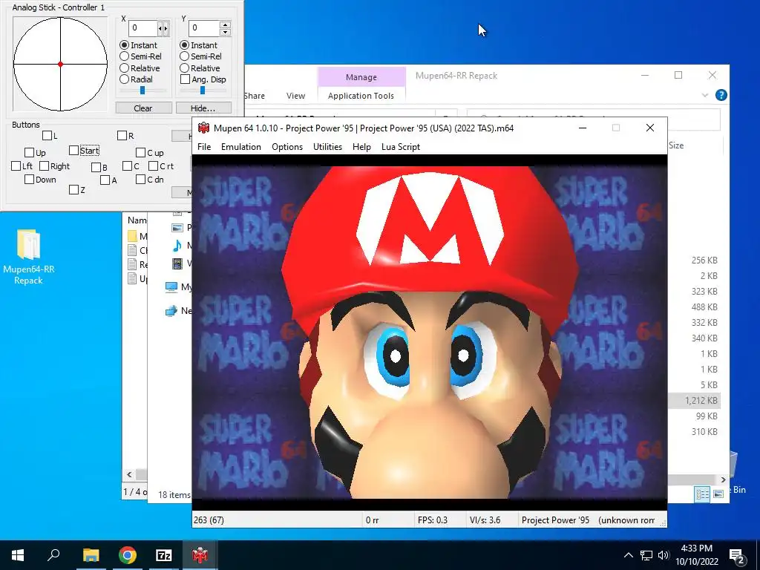The height and width of the screenshot is (570, 760).
Task: Open the notification center icon
Action: click(x=737, y=555)
